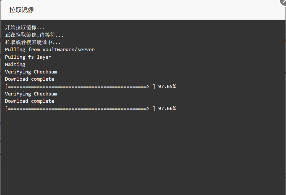This screenshot has height=195, width=286.
Task: Click the word Pulling before vaultwarden/server
Action: click(15, 50)
